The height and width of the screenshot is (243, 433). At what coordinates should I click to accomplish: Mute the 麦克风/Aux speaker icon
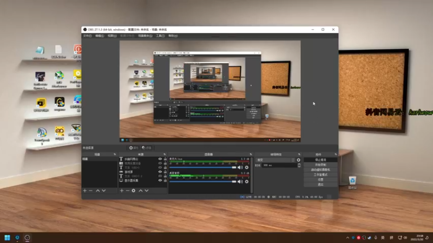[x=240, y=167]
